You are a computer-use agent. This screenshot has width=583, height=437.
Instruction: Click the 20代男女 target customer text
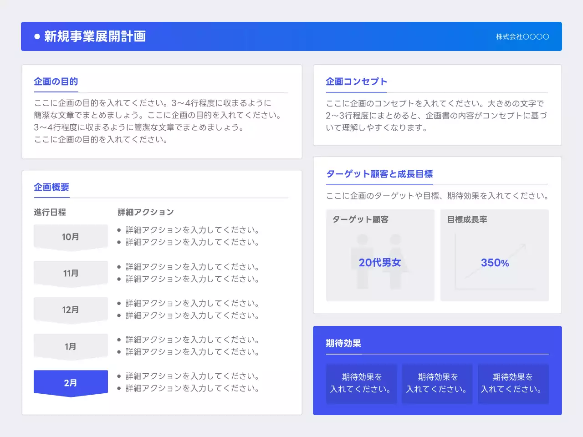click(x=380, y=263)
